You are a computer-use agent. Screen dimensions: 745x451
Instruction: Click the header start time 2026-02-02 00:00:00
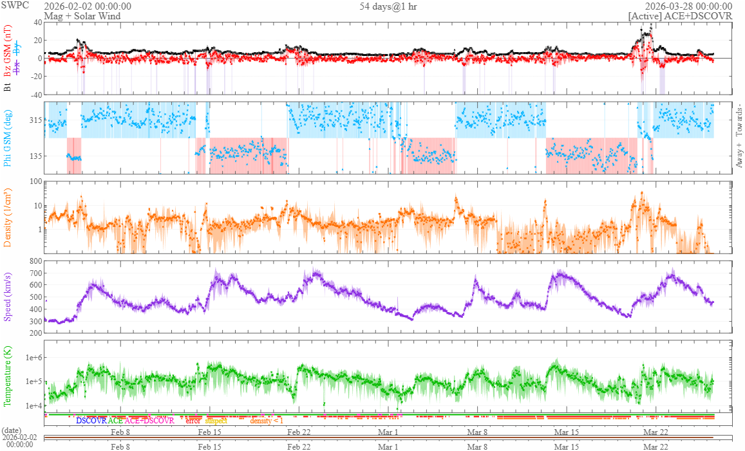(x=88, y=6)
